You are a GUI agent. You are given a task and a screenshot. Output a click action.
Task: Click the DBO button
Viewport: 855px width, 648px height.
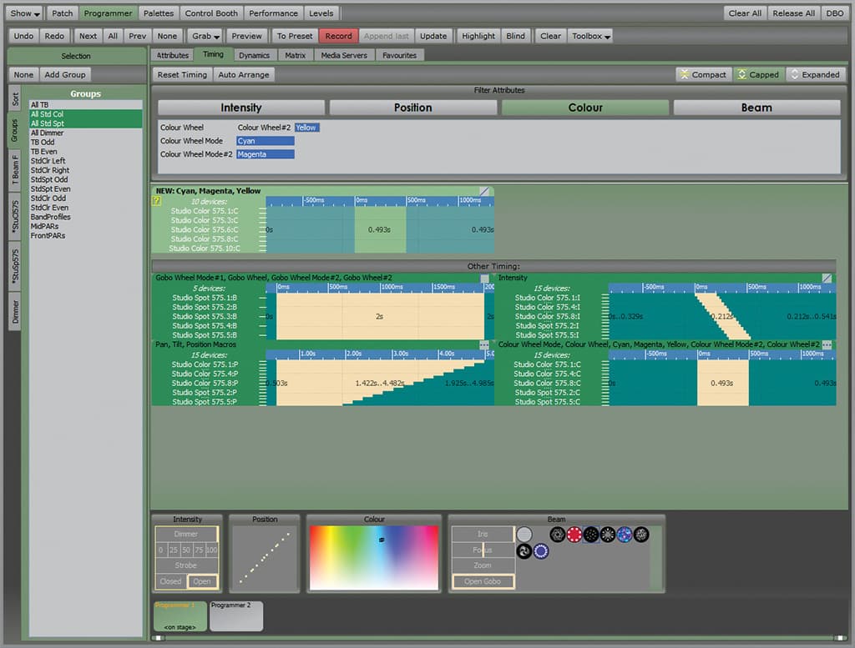click(835, 13)
